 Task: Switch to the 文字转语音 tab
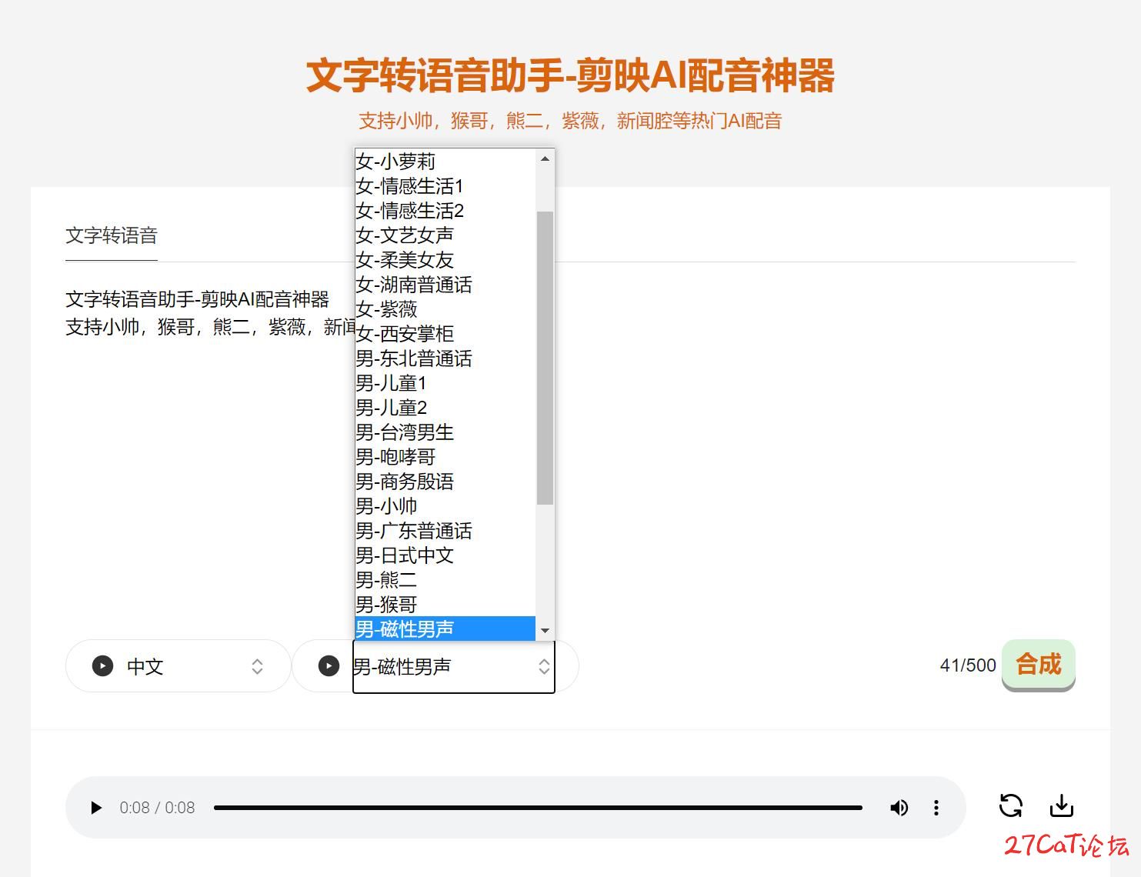pos(112,235)
